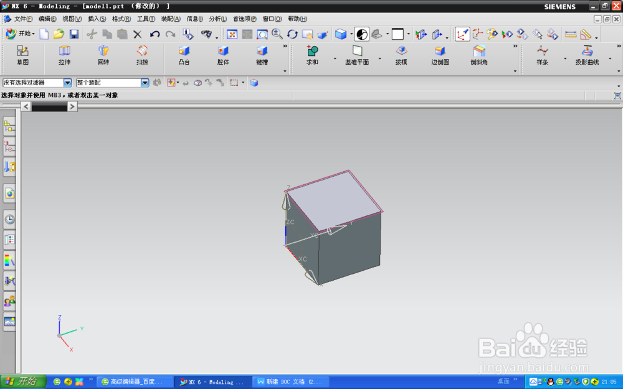Screen dimensions: 623x389
Task: Click the binoculars search icon
Action: coord(206,34)
